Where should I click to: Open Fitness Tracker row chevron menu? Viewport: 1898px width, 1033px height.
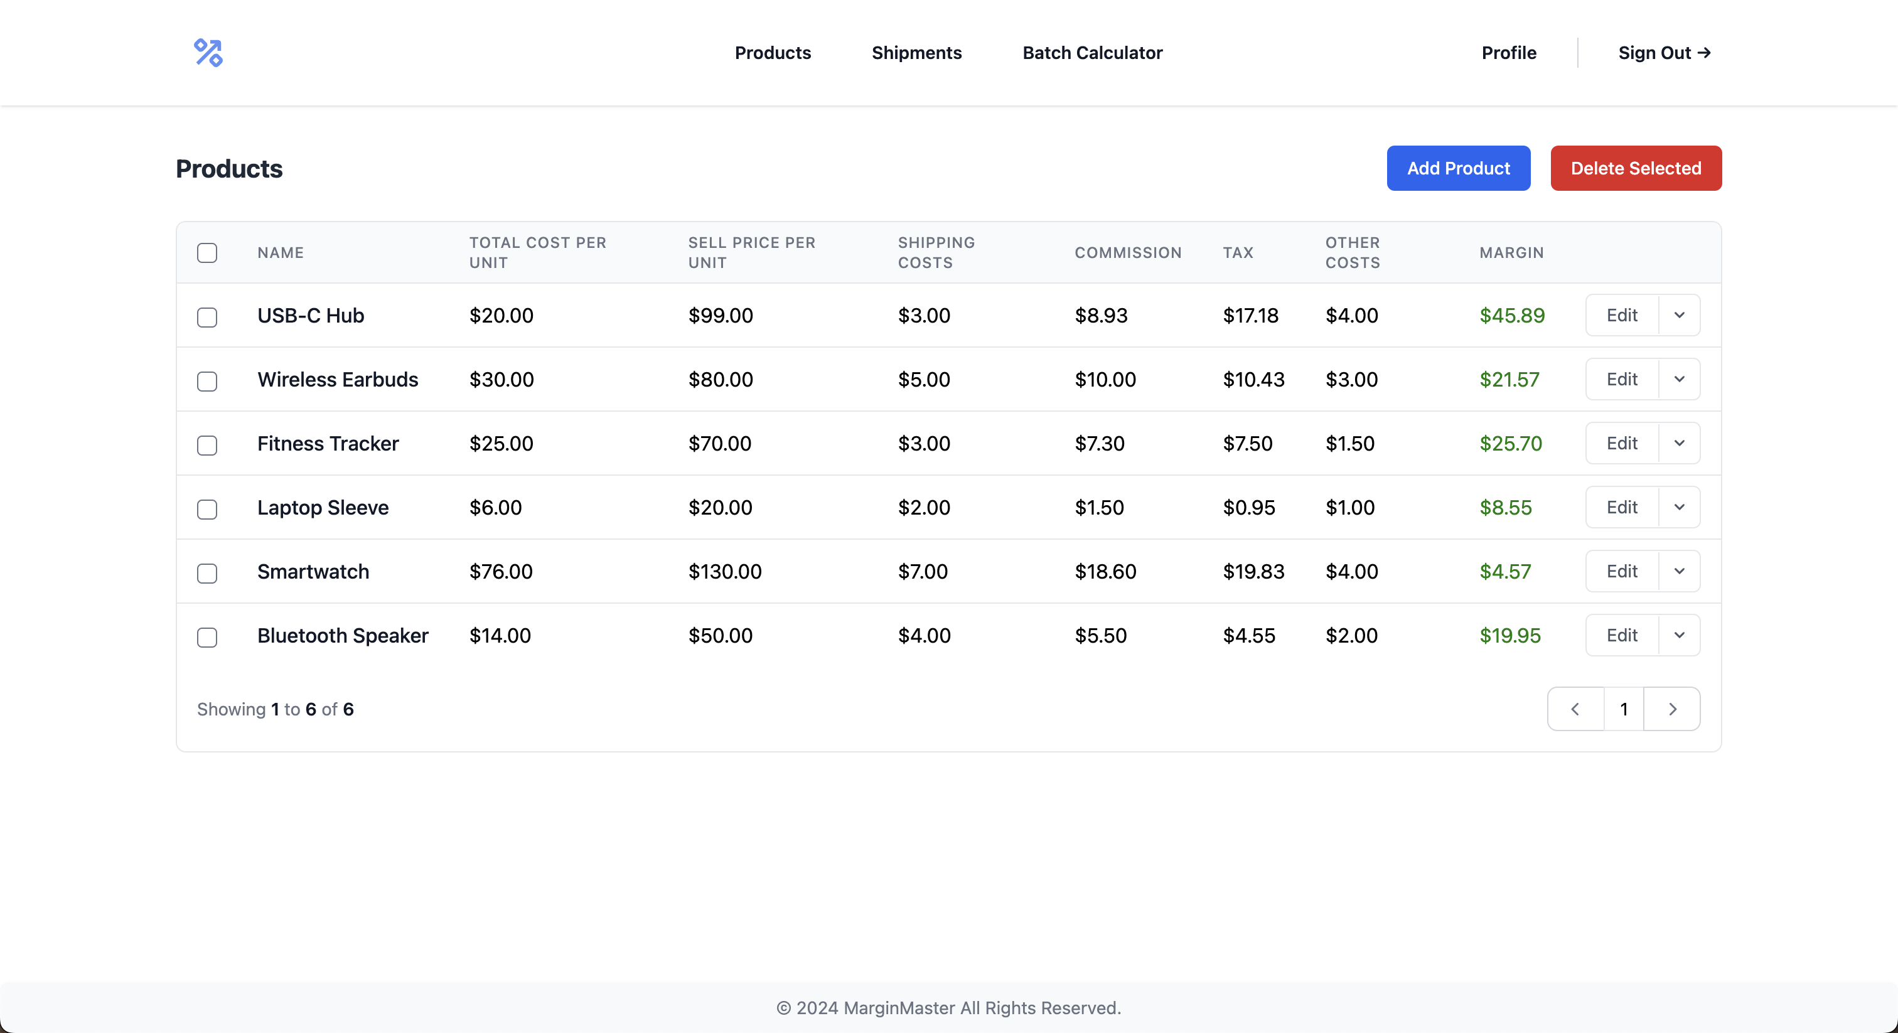pyautogui.click(x=1679, y=444)
